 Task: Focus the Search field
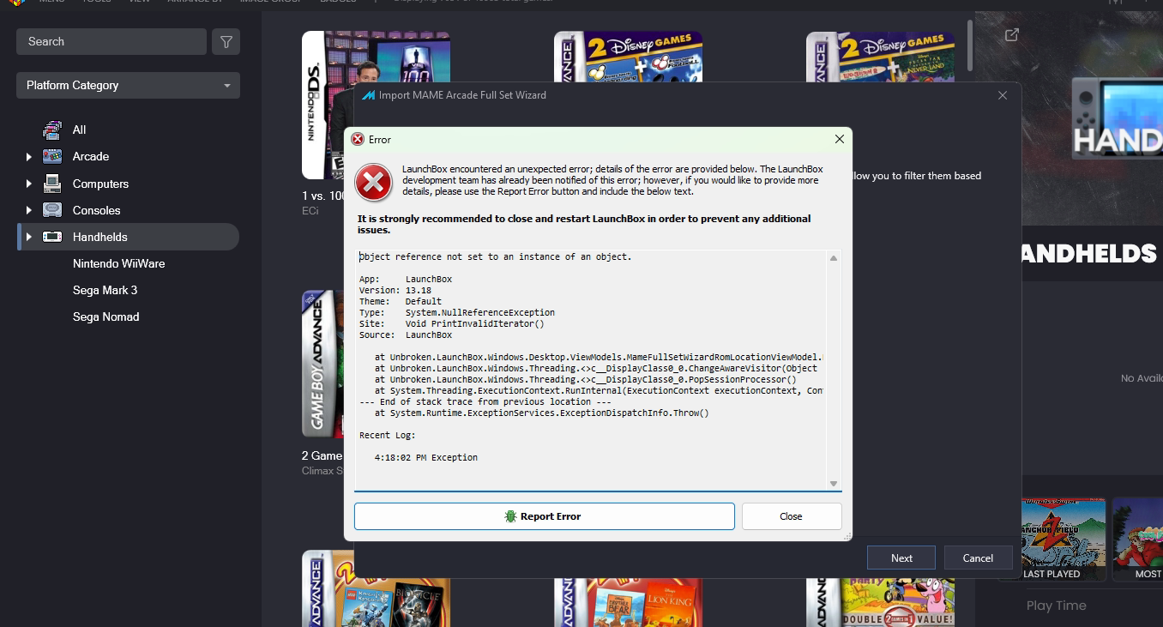[111, 41]
